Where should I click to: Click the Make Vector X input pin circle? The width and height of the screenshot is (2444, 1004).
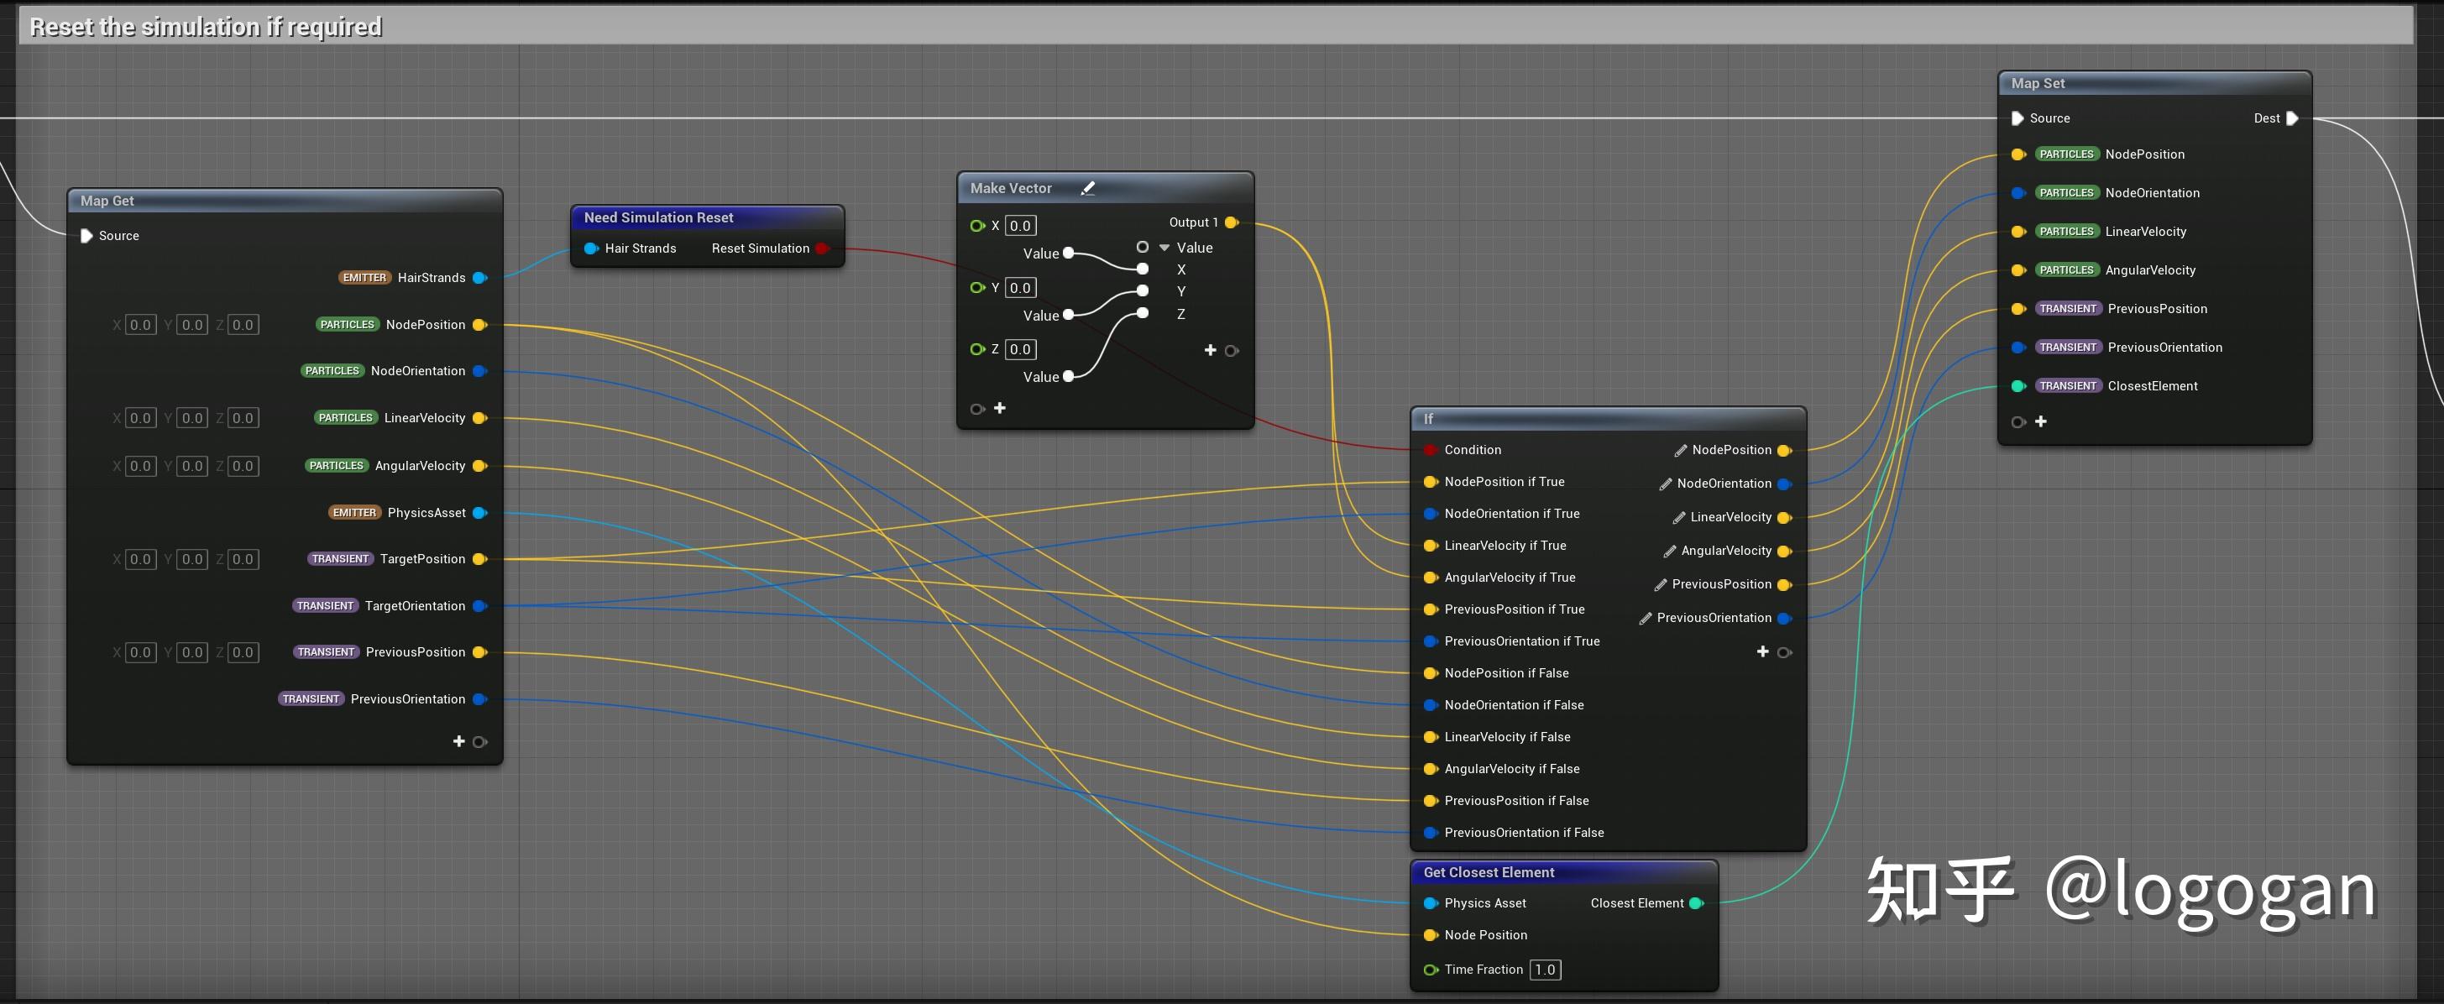pyautogui.click(x=976, y=226)
